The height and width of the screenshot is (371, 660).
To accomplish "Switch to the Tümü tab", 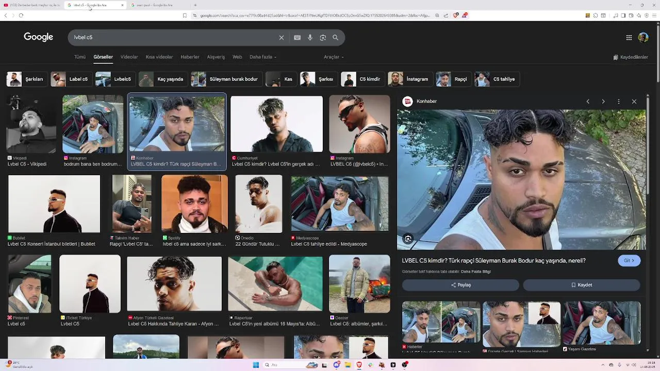I will pyautogui.click(x=80, y=57).
